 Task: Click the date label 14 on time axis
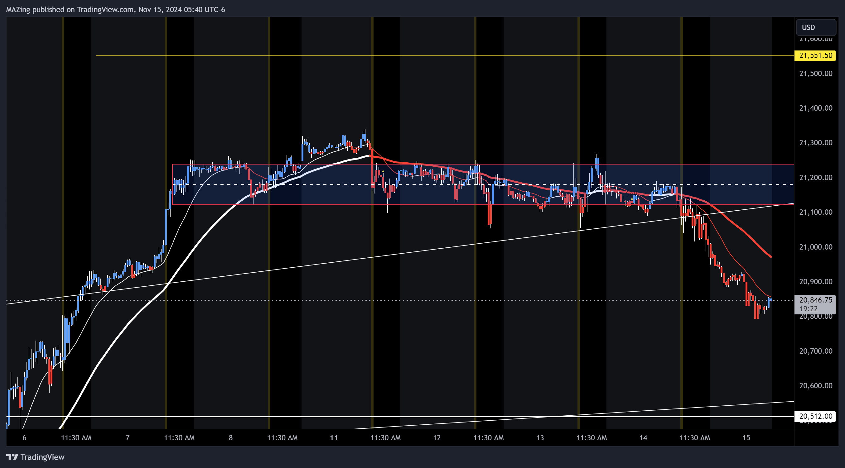point(643,437)
